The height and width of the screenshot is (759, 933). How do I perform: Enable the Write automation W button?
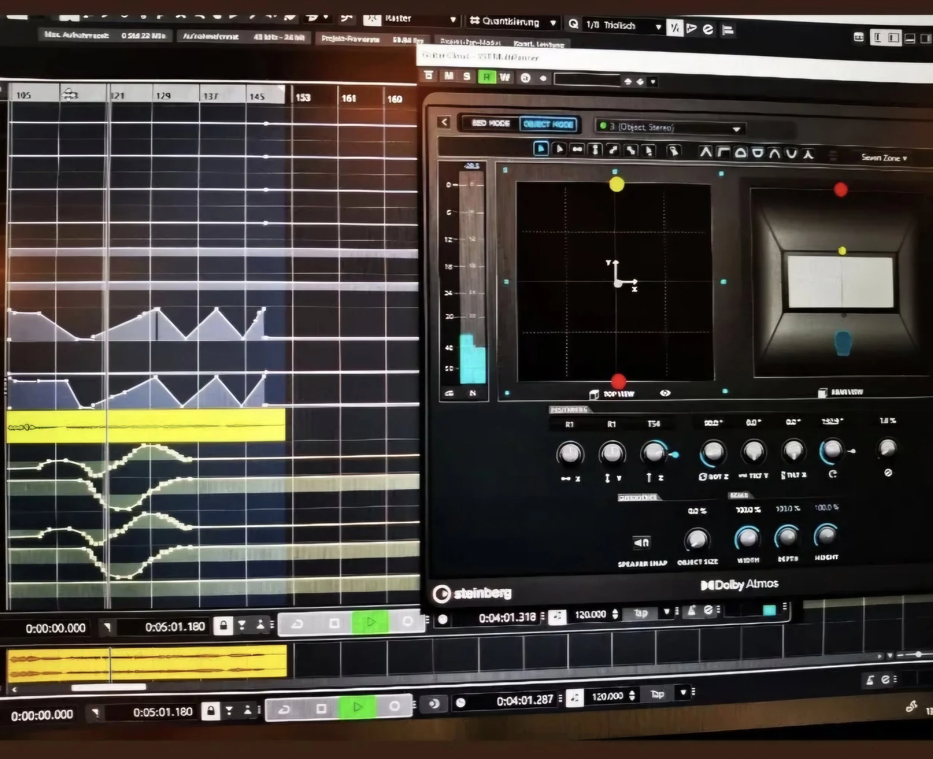(x=505, y=78)
